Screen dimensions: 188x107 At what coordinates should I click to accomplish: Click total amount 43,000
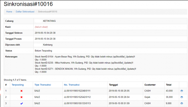click(169, 91)
